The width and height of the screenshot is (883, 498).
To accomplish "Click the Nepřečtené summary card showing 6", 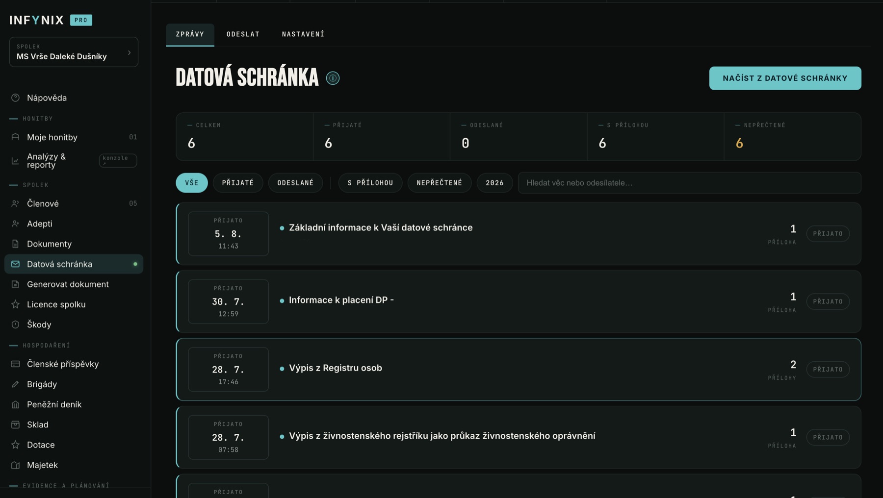I will [x=792, y=137].
